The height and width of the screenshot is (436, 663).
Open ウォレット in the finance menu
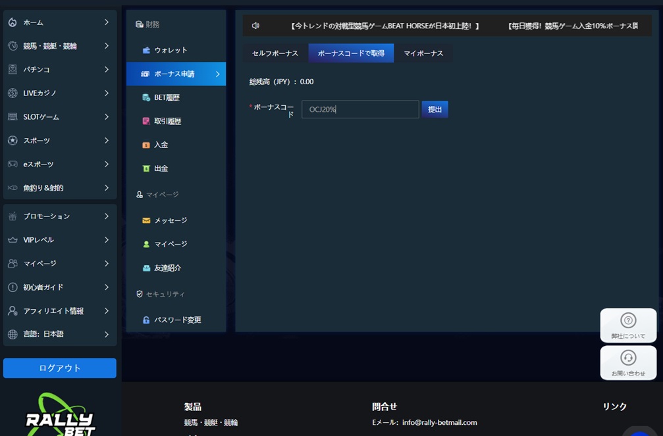point(176,50)
